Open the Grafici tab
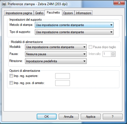Image resolution: width=127 pixels, height=124 pixels. [x=39, y=13]
